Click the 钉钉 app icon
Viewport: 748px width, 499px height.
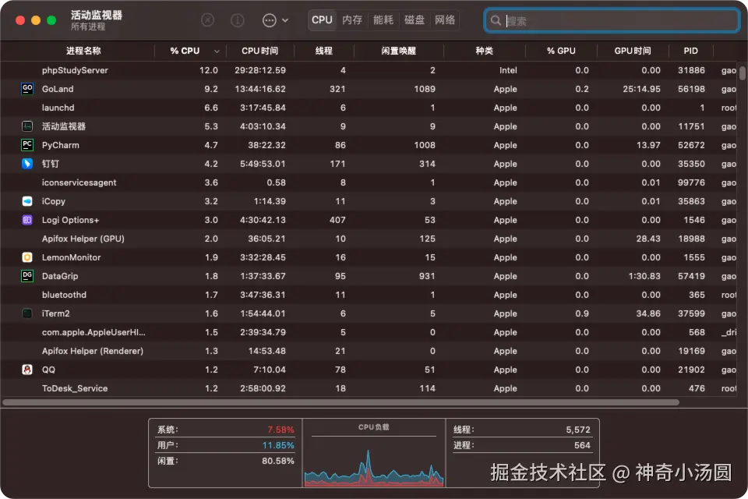click(x=27, y=164)
